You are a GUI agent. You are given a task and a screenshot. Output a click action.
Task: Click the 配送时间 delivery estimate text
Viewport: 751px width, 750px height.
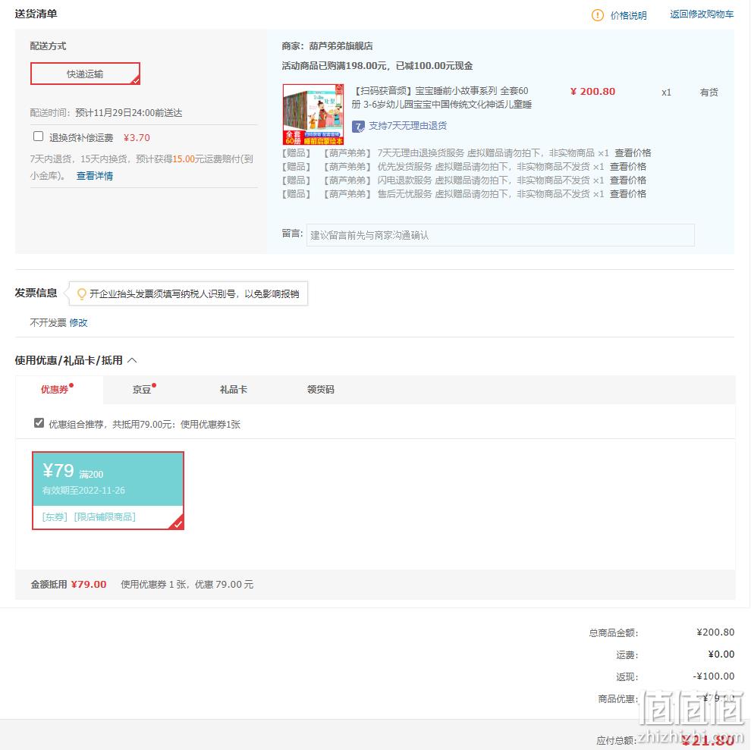coord(106,113)
